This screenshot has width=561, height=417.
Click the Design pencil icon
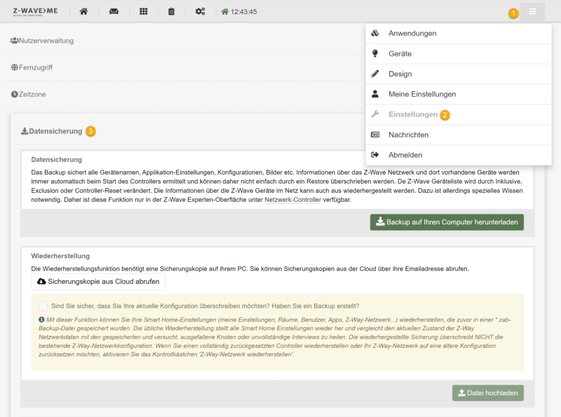(x=375, y=74)
